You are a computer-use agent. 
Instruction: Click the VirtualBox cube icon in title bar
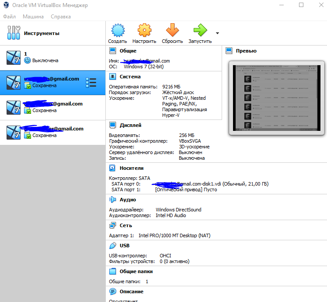(x=6, y=5)
